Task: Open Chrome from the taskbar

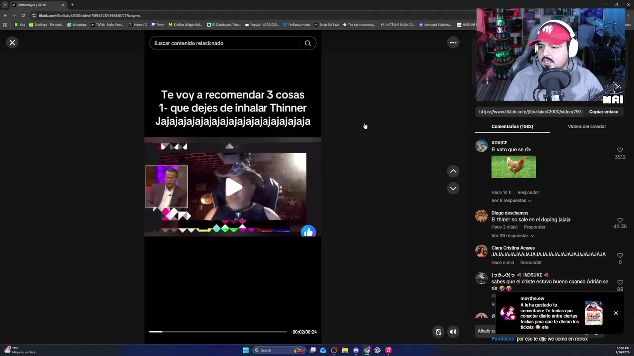Action: [x=367, y=350]
